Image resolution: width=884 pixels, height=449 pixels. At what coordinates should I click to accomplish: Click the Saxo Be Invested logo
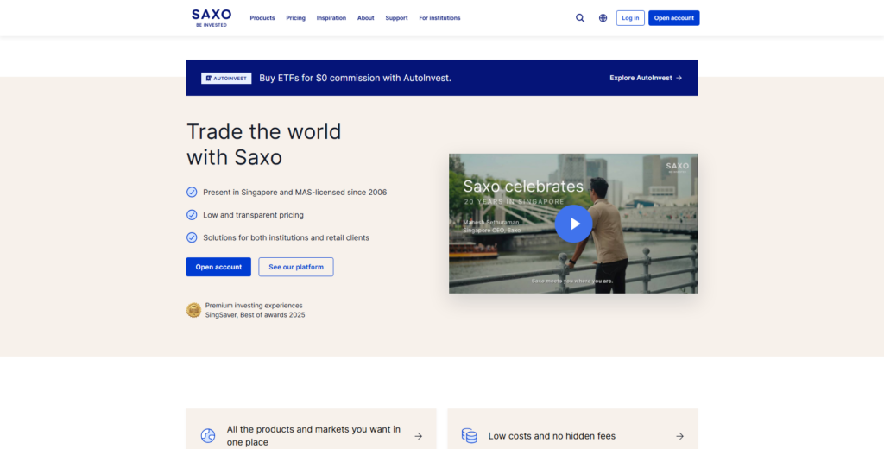point(212,18)
